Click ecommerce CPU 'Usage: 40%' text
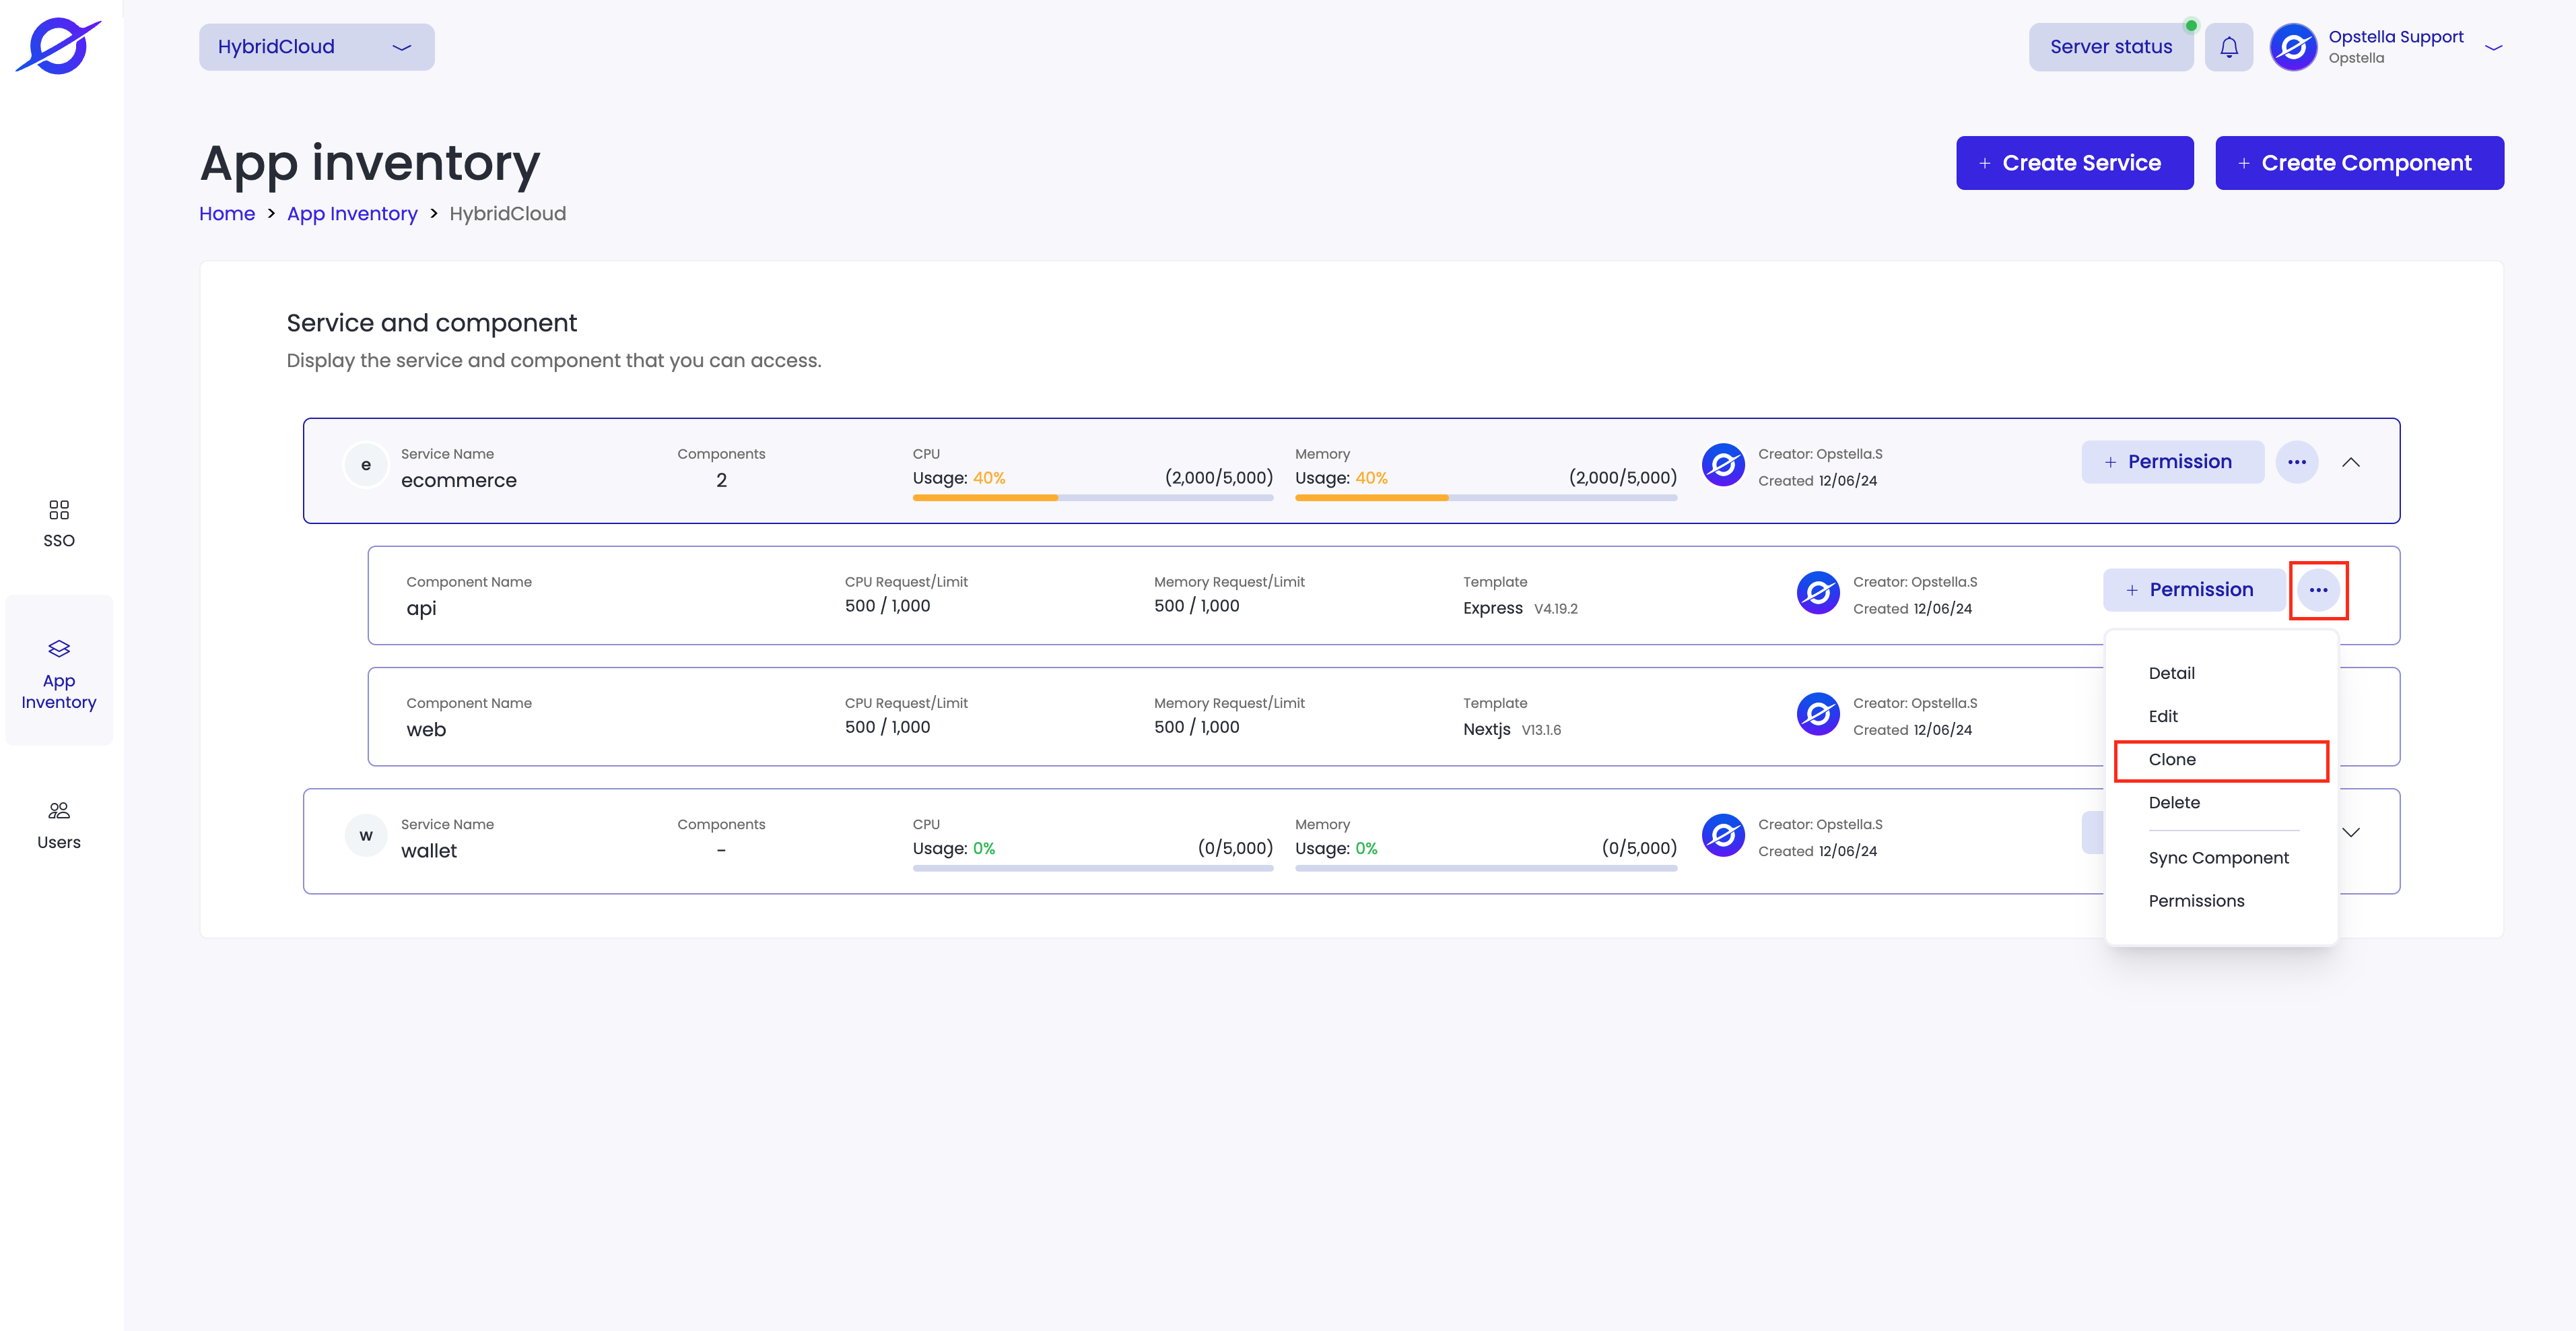 tap(959, 478)
